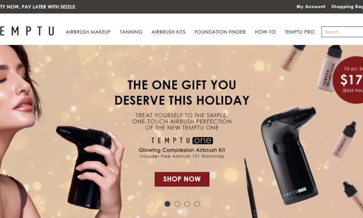Click into the Search field
363x218 pixels.
click(x=342, y=32)
